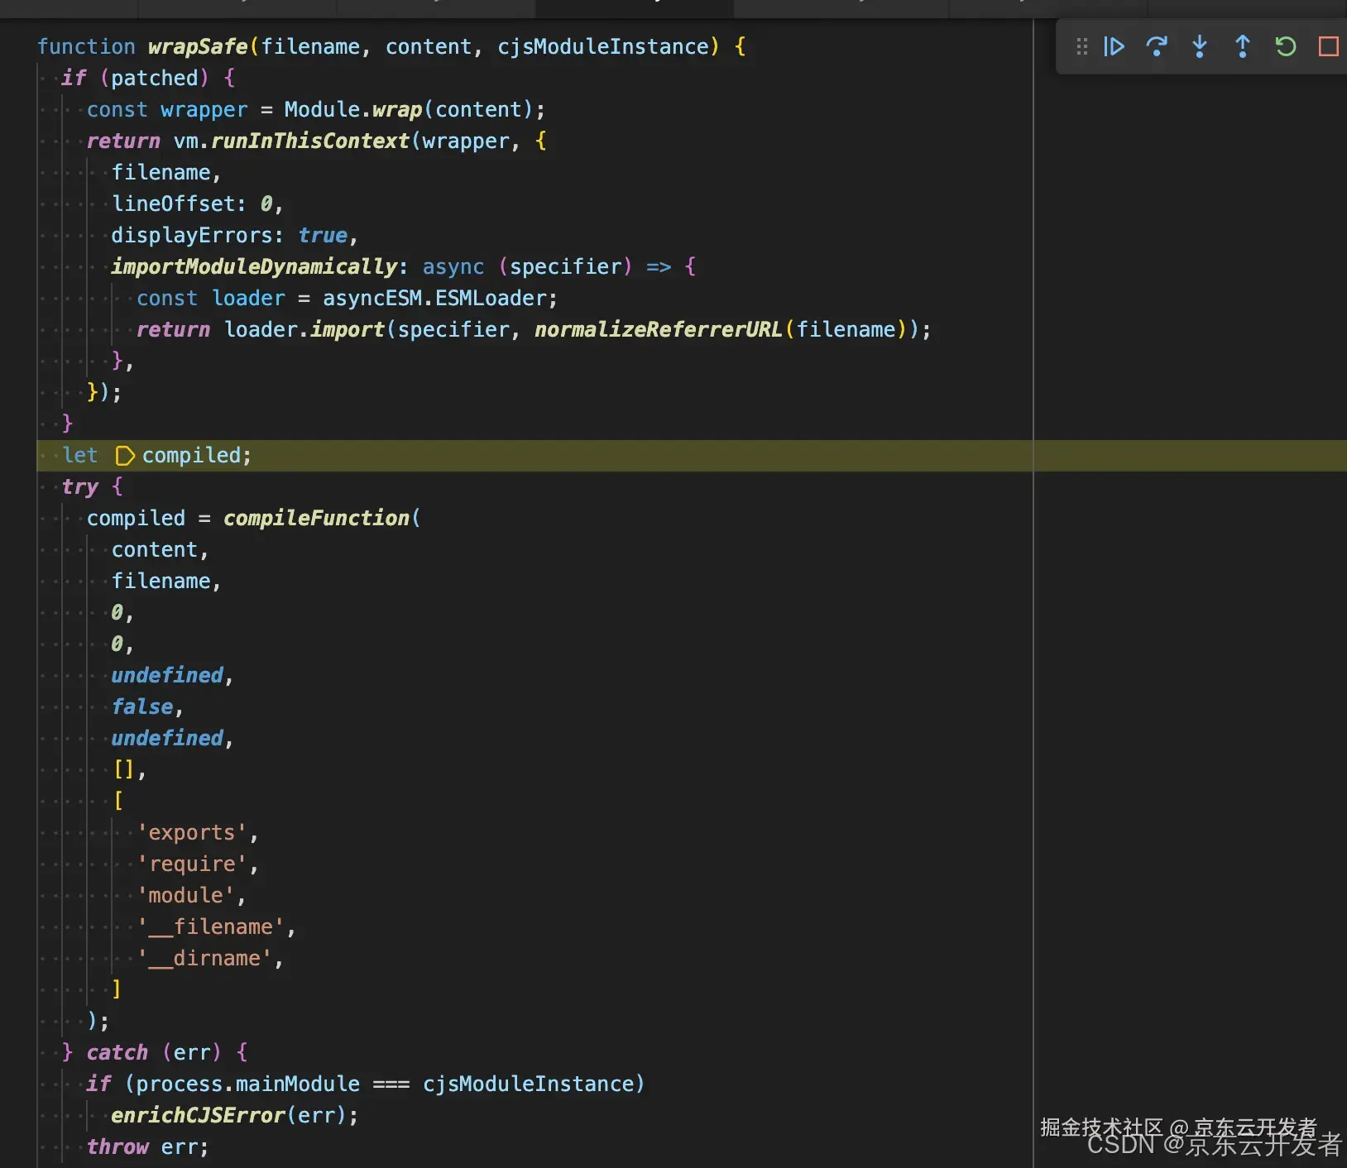This screenshot has height=1168, width=1347.
Task: Click 'enrichCJSError(err);' call
Action: (235, 1116)
